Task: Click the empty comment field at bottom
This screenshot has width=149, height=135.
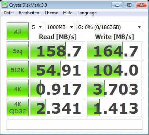Action: (74, 125)
